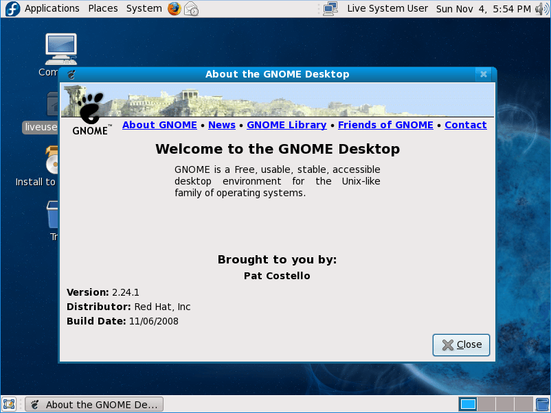This screenshot has height=413, width=551.
Task: Click the Welcome to the GNOME Desktop heading
Action: pyautogui.click(x=278, y=149)
